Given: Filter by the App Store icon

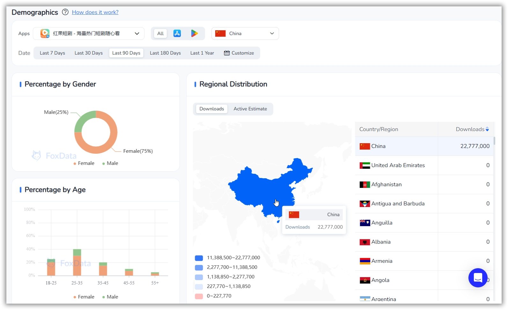Looking at the screenshot, I should (177, 33).
